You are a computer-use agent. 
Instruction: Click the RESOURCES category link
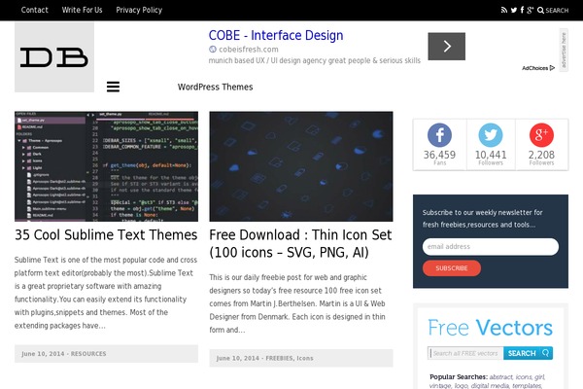click(88, 354)
